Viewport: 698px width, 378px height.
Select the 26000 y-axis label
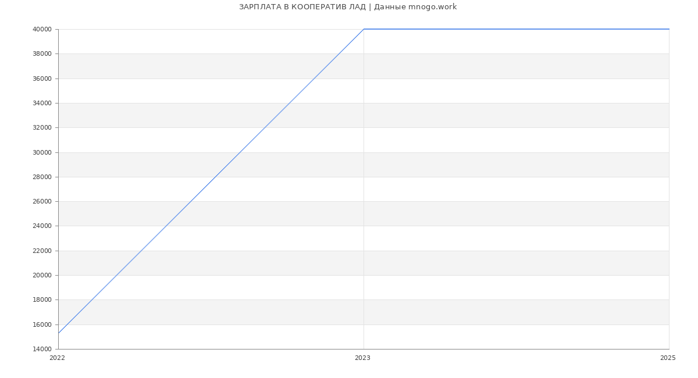(x=42, y=202)
